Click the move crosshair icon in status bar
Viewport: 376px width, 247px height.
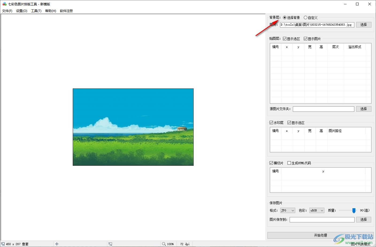pyautogui.click(x=57, y=244)
